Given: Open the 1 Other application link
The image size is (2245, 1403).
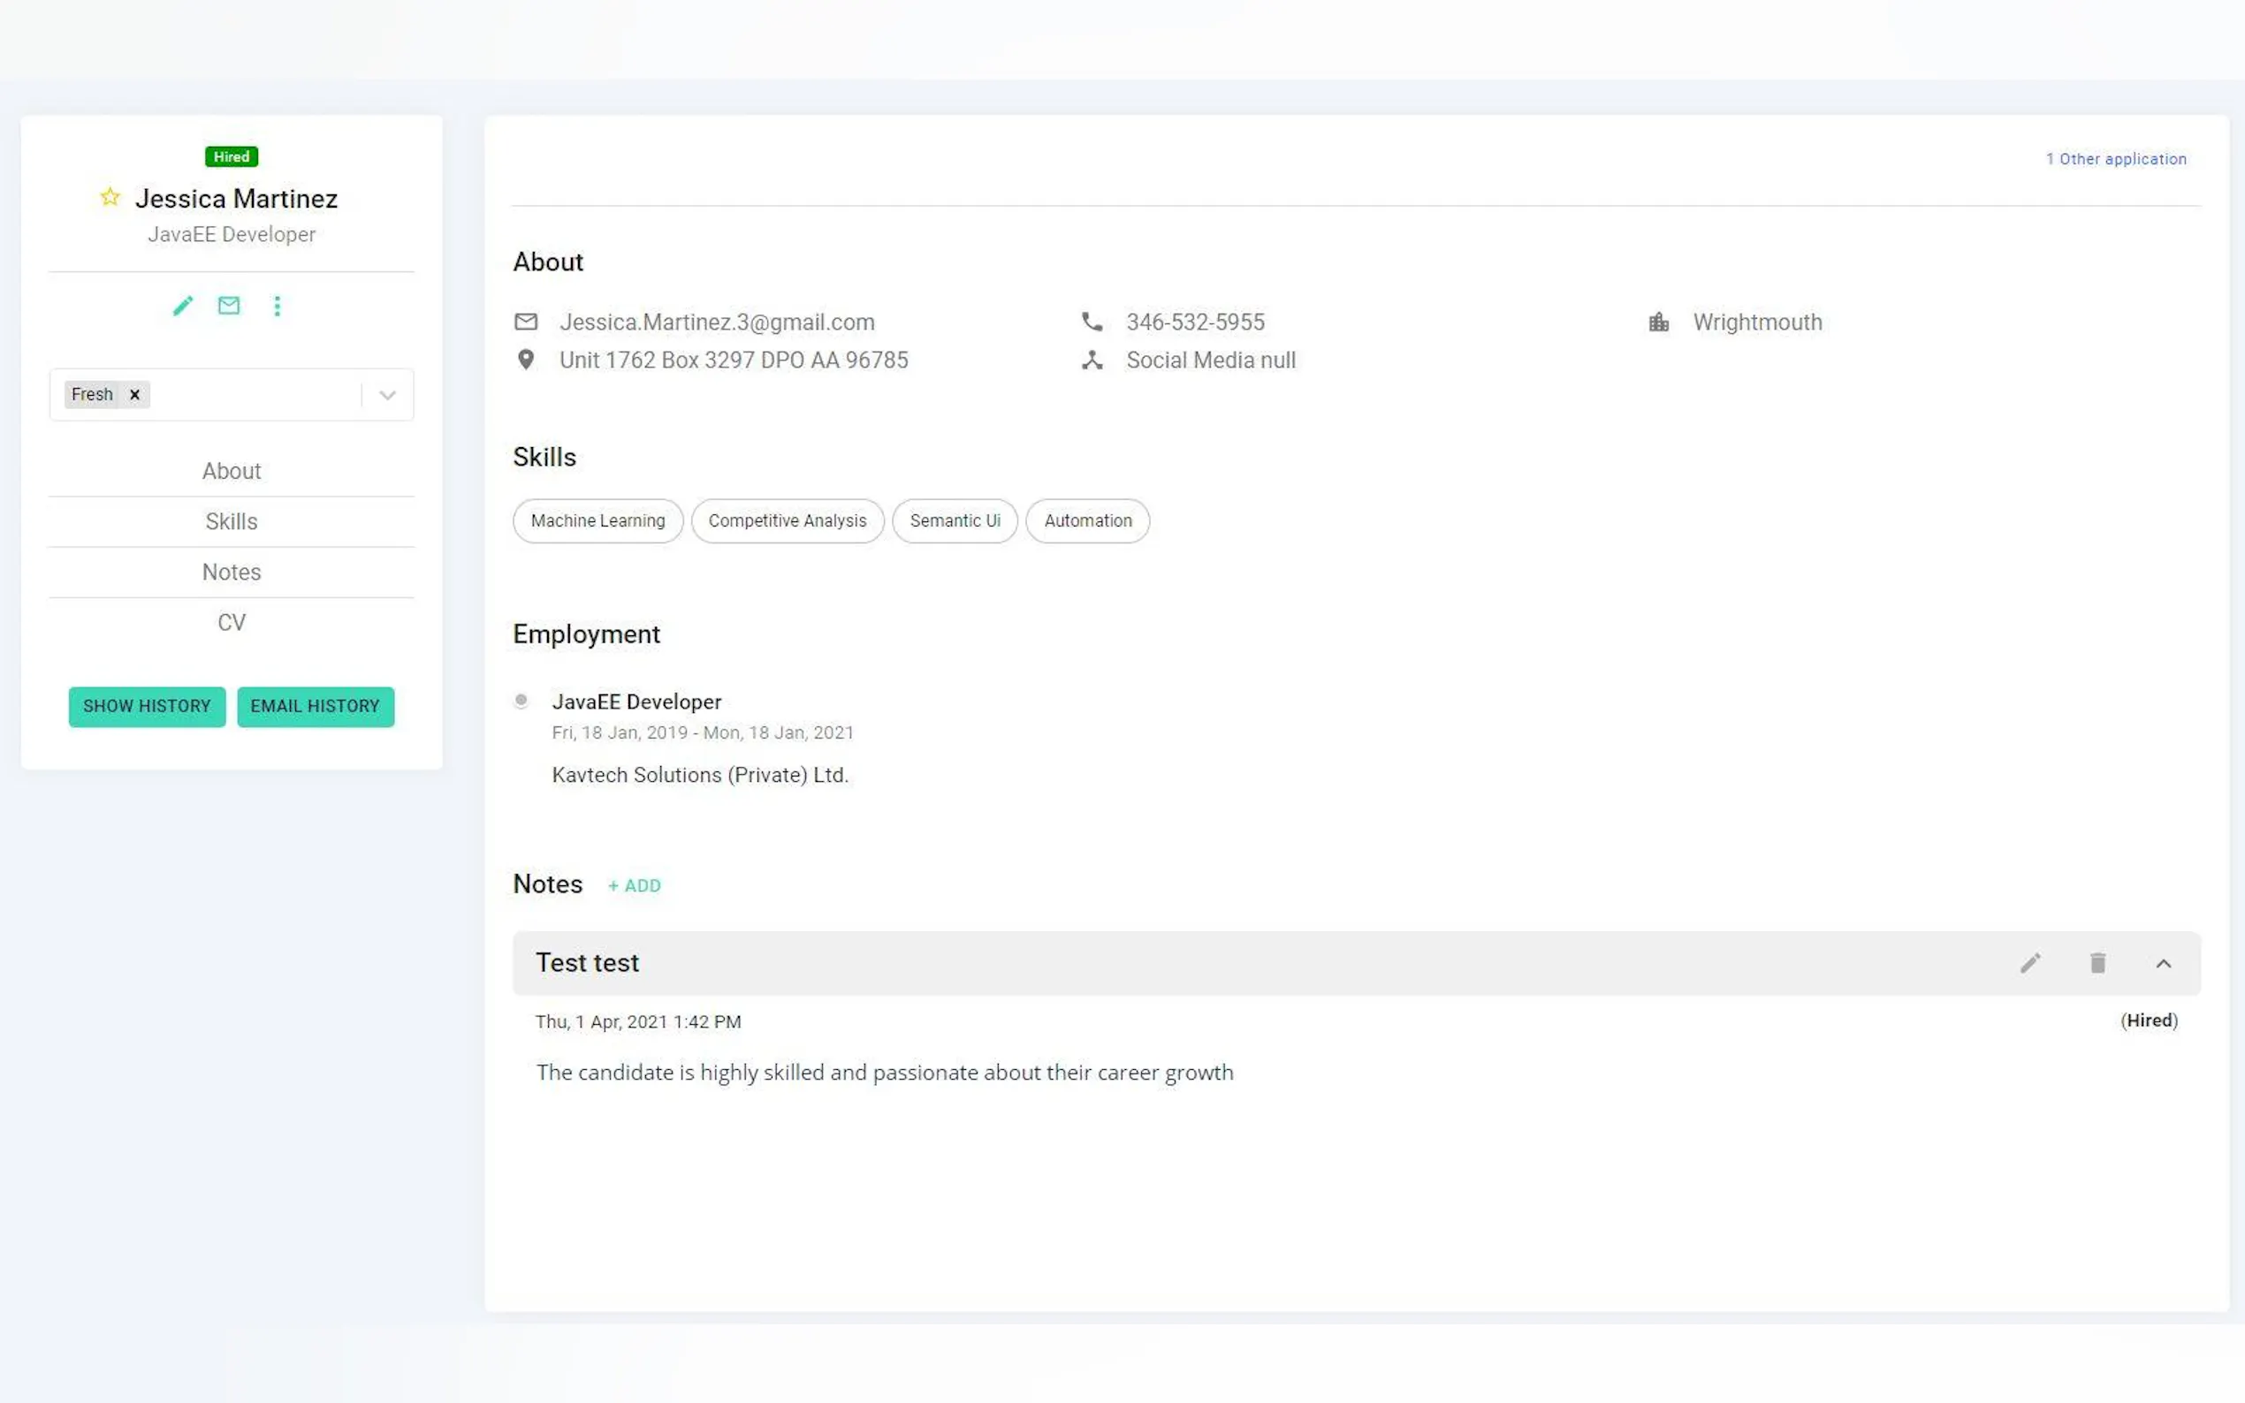Looking at the screenshot, I should coord(2115,159).
